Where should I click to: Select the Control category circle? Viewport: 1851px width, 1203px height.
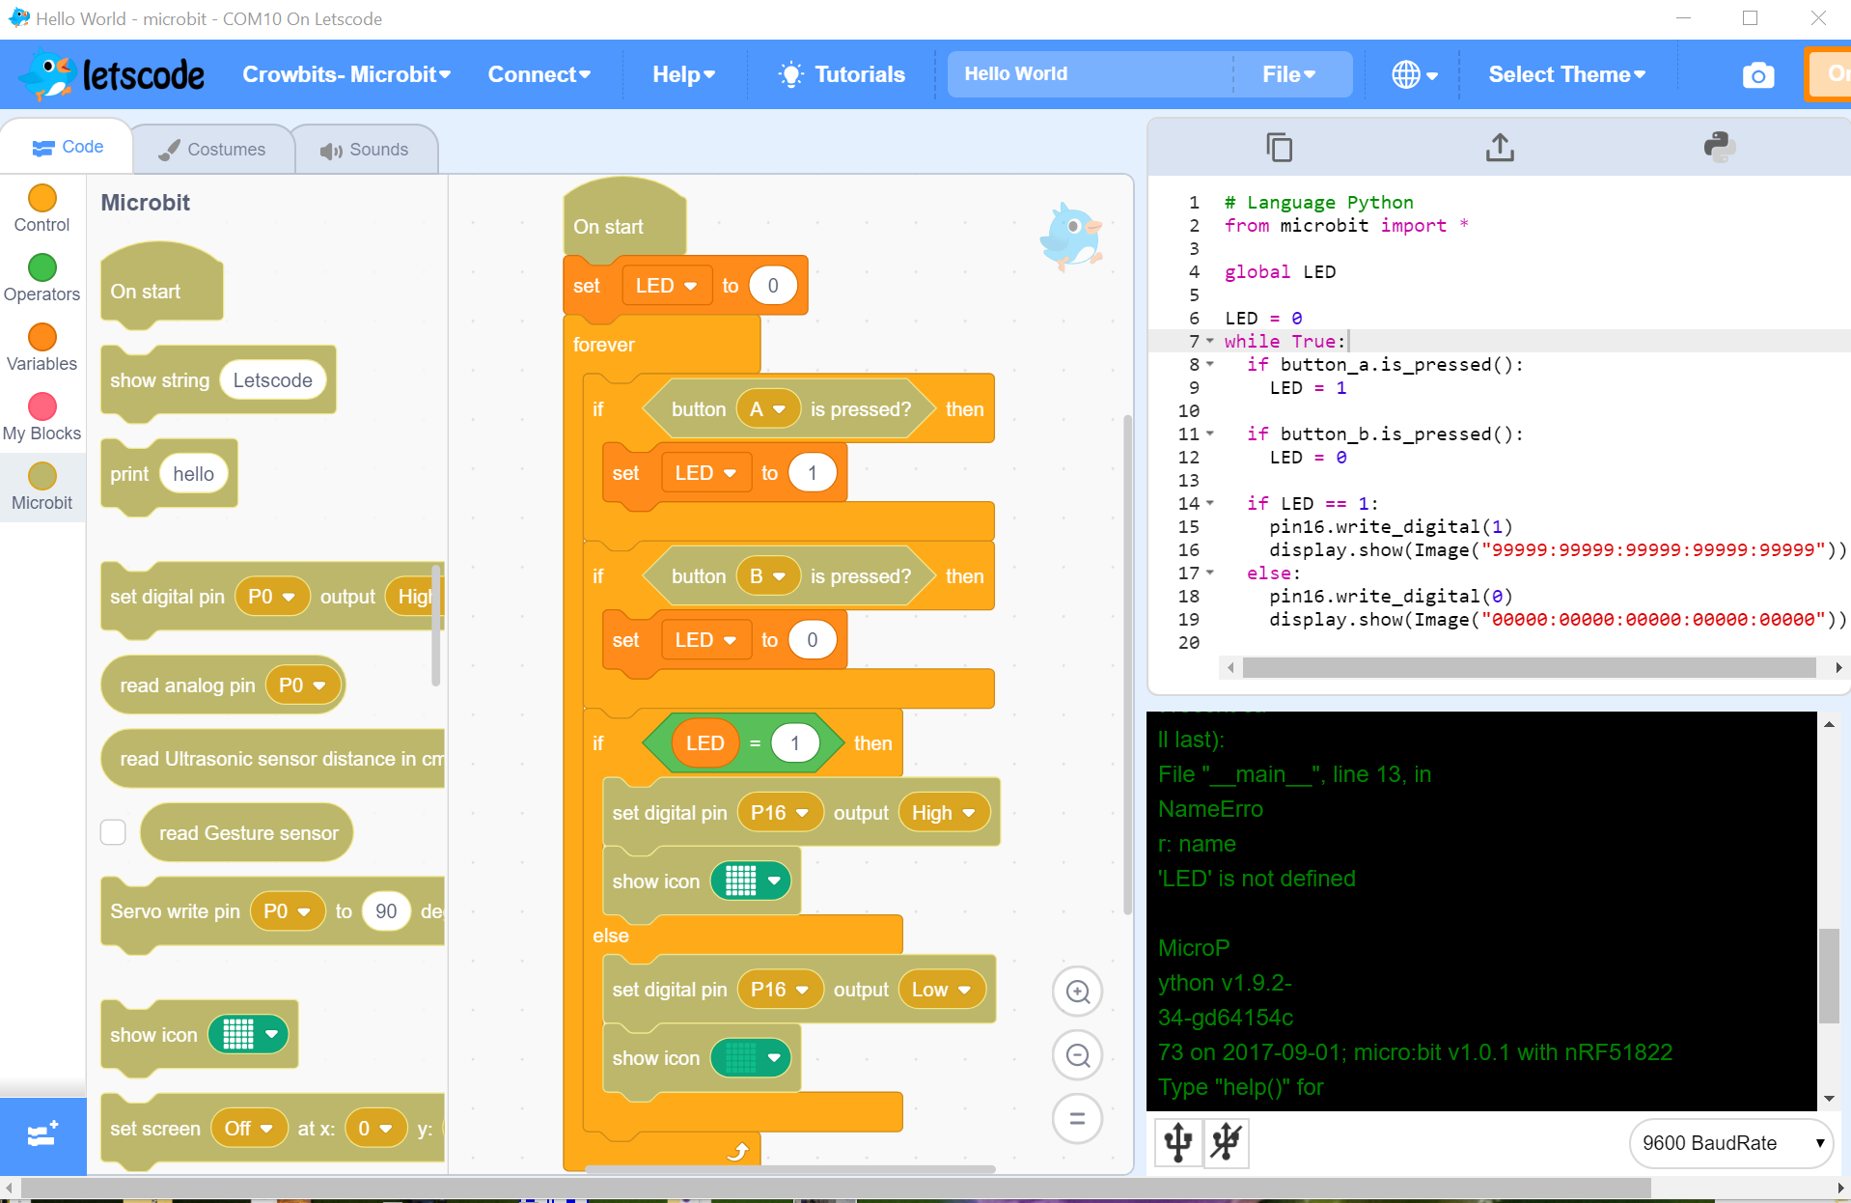coord(42,198)
